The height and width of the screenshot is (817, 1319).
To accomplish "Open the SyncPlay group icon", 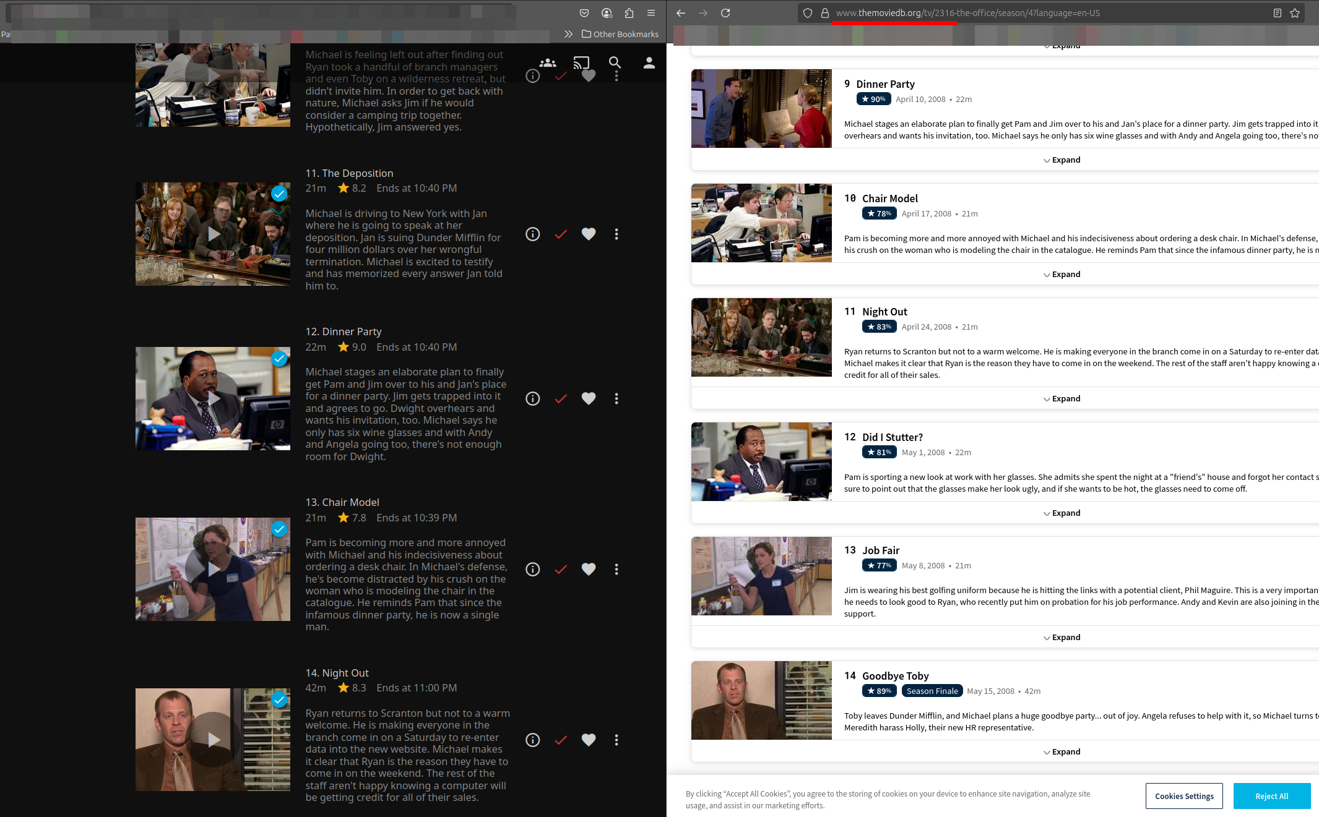I will (548, 62).
